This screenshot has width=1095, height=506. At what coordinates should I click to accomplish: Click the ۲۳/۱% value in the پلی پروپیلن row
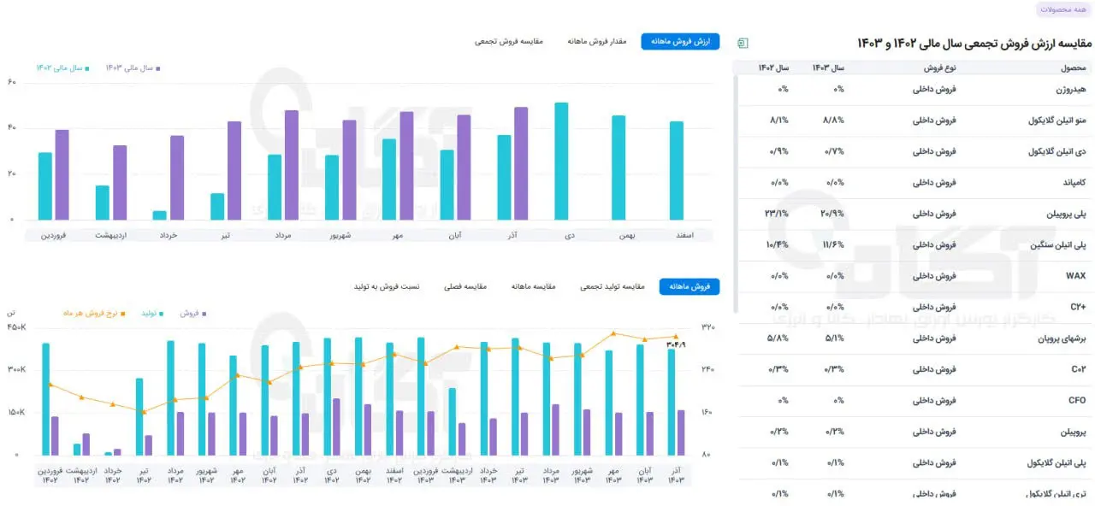tap(777, 214)
